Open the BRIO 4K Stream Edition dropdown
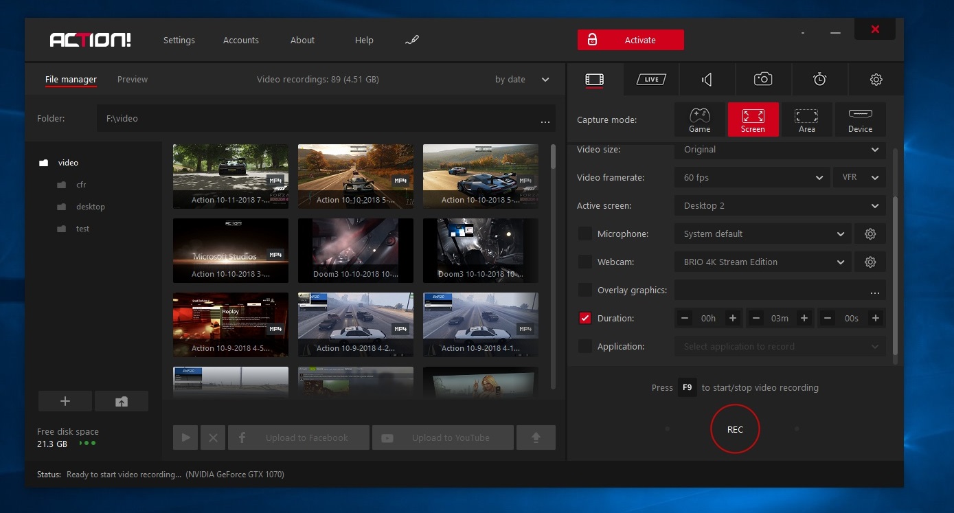 pyautogui.click(x=763, y=262)
